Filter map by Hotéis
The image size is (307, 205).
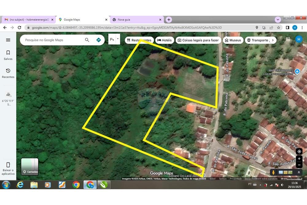(x=165, y=40)
